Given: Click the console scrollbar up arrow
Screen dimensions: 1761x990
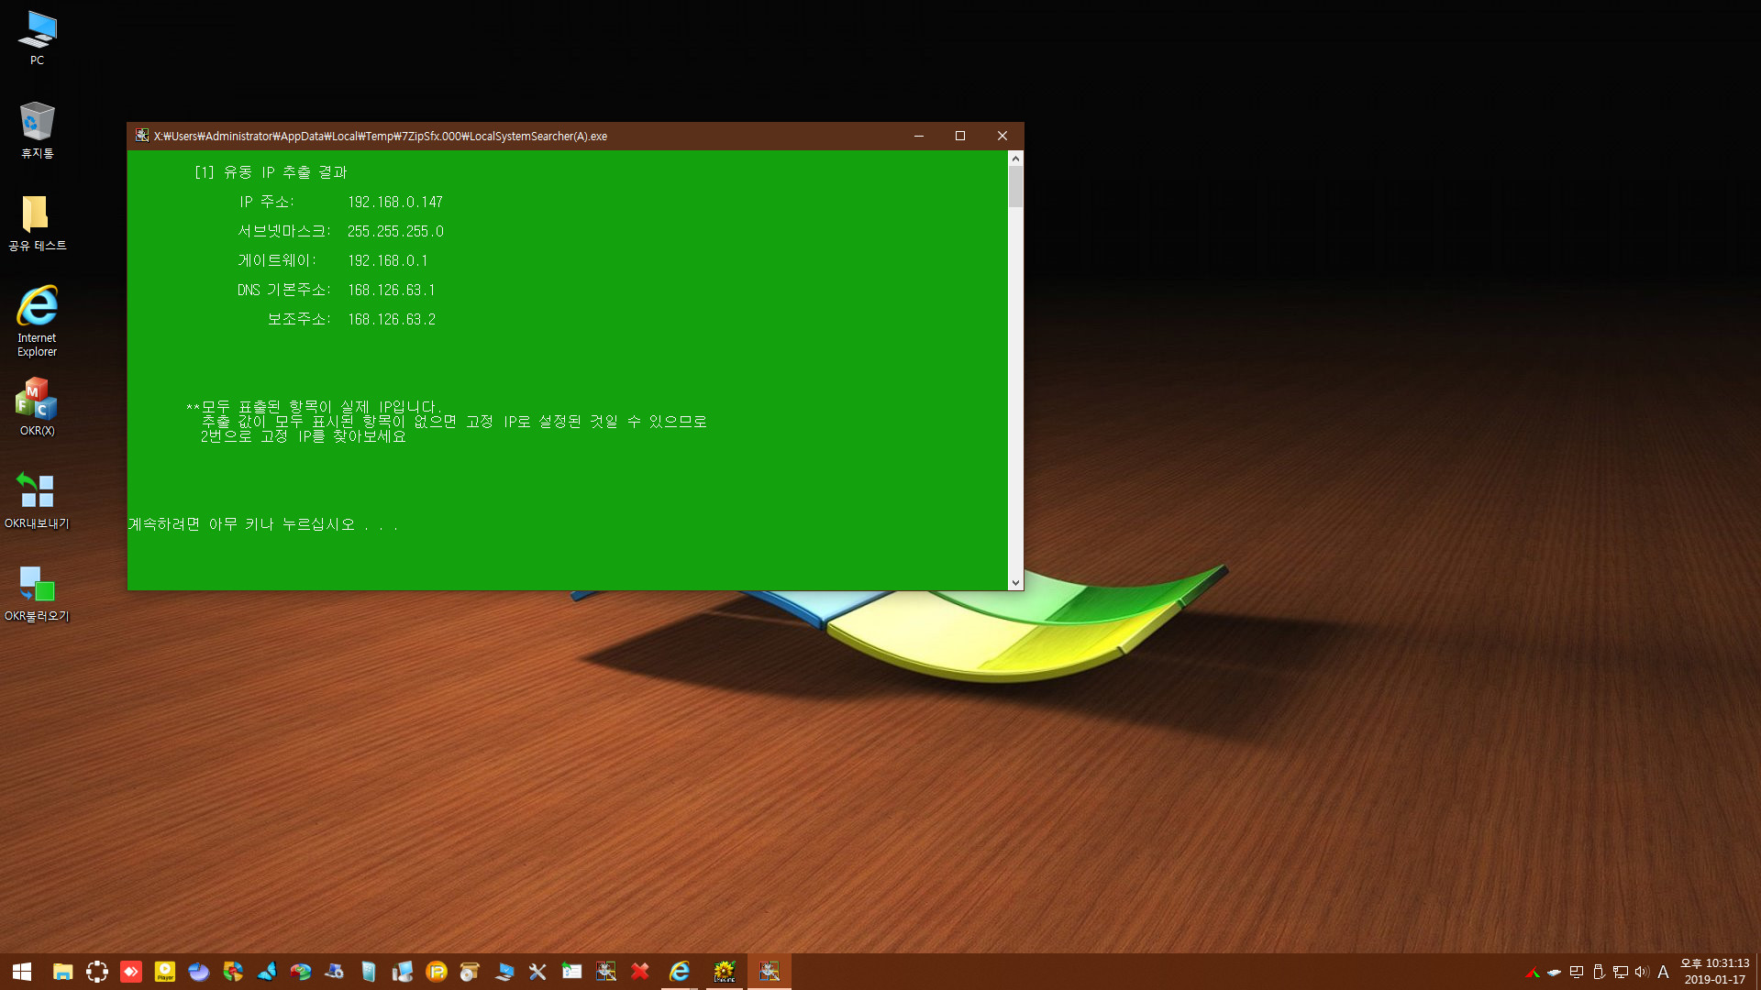Looking at the screenshot, I should (1015, 159).
